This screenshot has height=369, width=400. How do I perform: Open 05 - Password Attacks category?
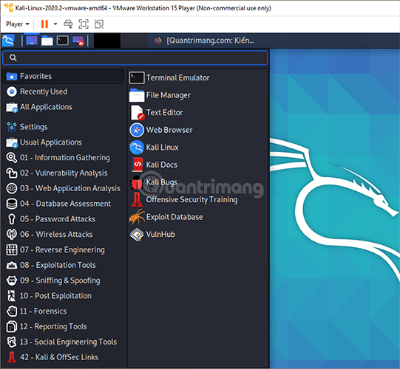pyautogui.click(x=64, y=219)
